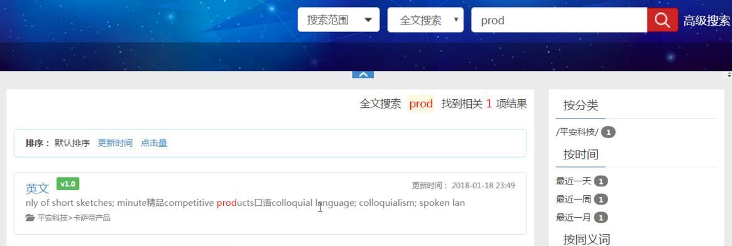732x246 pixels.
Task: Sort results by 更新时间
Action: [115, 143]
